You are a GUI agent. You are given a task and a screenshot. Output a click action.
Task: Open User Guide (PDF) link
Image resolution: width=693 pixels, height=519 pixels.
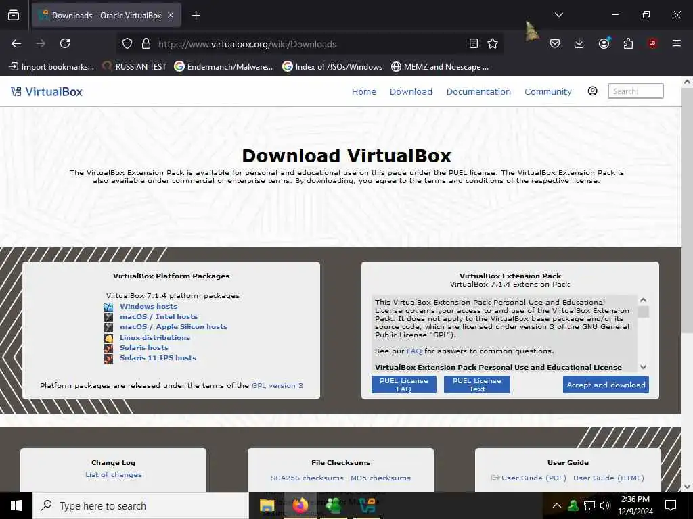(534, 478)
